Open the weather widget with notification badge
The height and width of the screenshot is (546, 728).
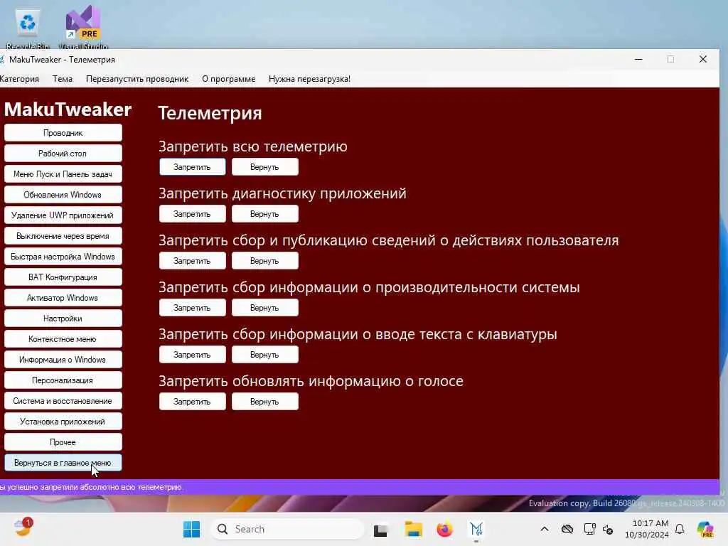23,528
